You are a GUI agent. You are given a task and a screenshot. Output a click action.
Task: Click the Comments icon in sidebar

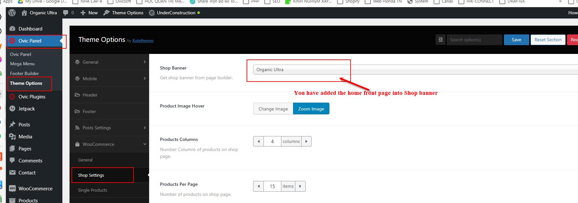coord(12,160)
